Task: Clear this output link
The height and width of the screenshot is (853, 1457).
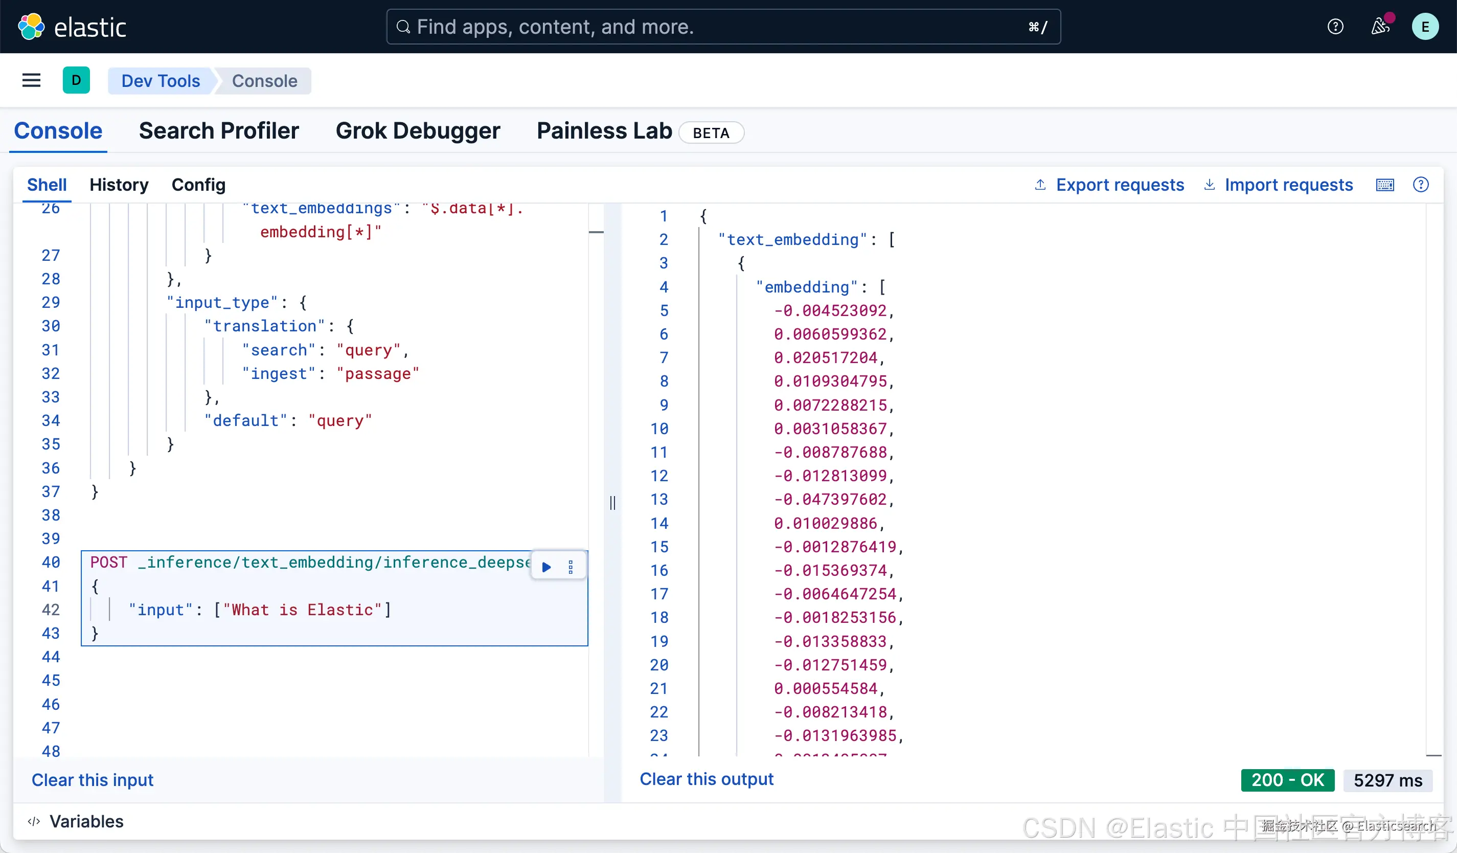Action: (x=706, y=779)
